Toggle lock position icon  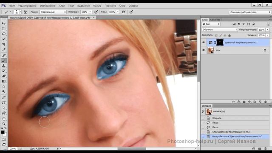click(x=225, y=35)
